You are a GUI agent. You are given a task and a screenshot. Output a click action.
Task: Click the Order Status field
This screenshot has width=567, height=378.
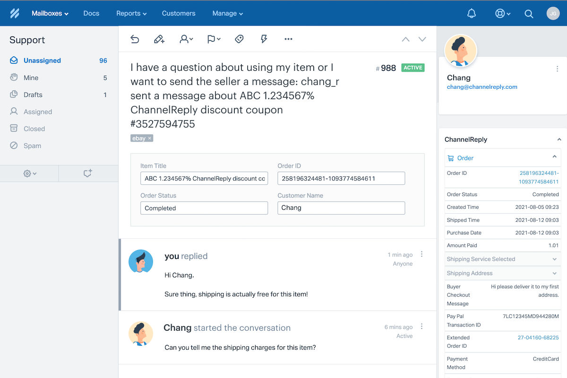point(204,208)
